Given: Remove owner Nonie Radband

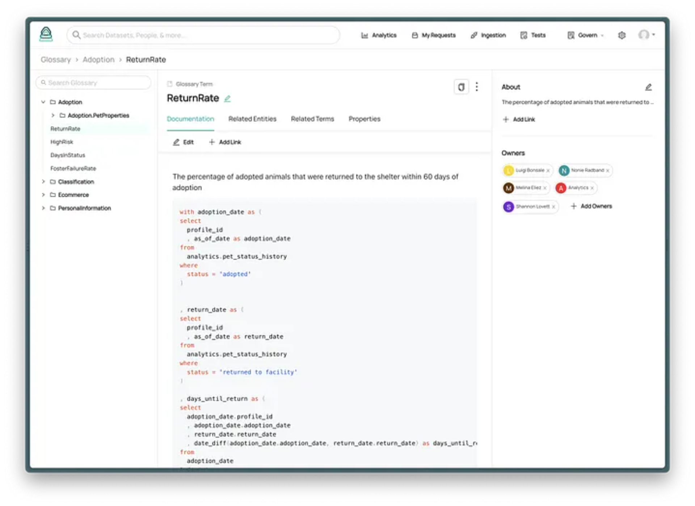Looking at the screenshot, I should pos(608,171).
